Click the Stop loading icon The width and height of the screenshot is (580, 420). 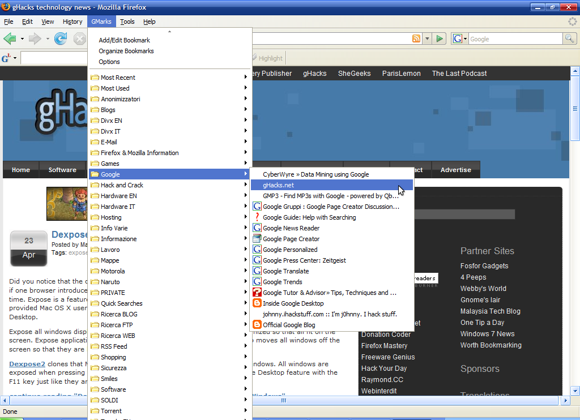point(79,38)
